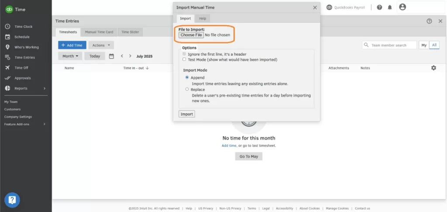Open Time Entries panel help icon

pos(430,21)
